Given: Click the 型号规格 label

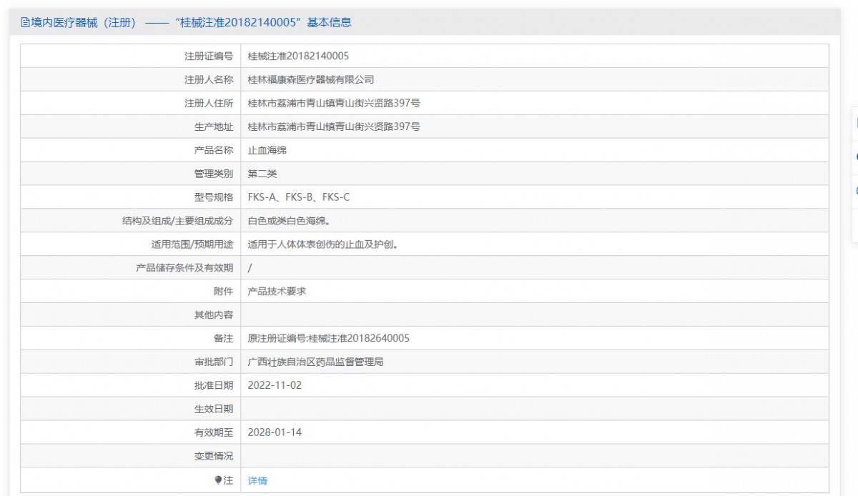Looking at the screenshot, I should tap(214, 197).
